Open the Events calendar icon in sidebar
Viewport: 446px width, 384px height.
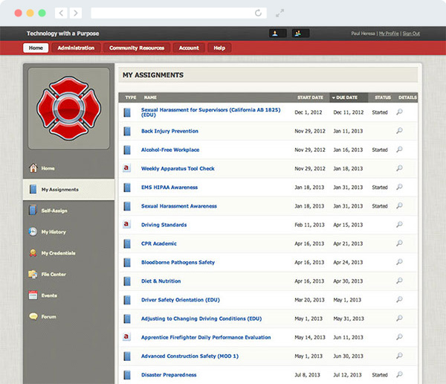[33, 295]
